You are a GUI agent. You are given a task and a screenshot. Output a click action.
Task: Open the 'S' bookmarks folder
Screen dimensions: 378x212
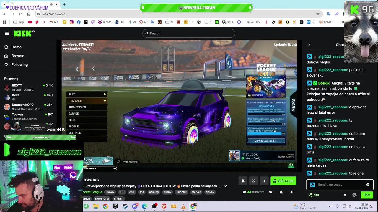tap(208, 22)
